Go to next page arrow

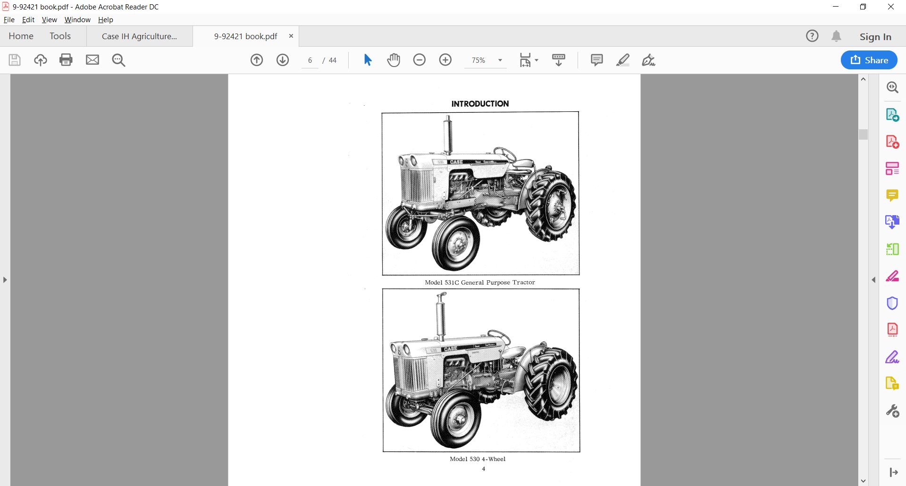click(x=283, y=60)
